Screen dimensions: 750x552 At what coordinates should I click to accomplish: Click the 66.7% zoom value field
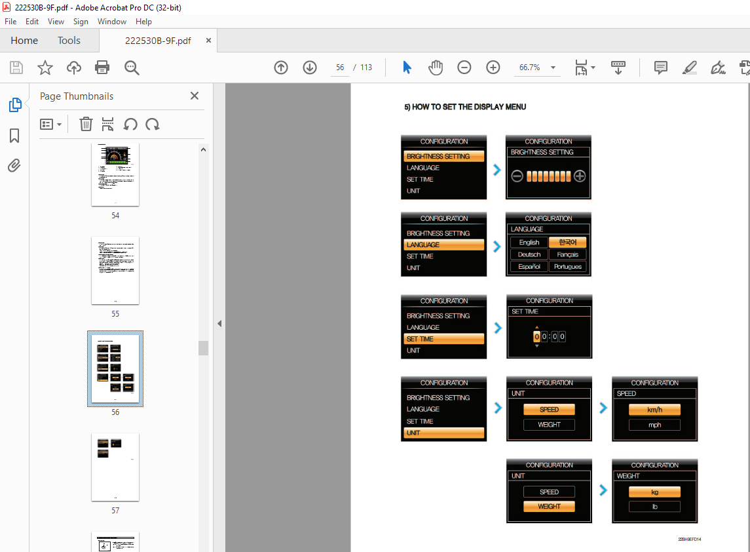(530, 68)
